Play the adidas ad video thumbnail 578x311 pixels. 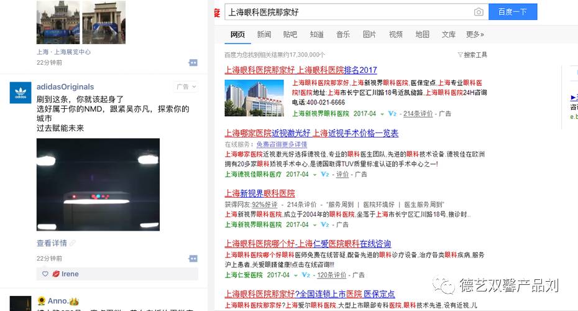coord(98,185)
